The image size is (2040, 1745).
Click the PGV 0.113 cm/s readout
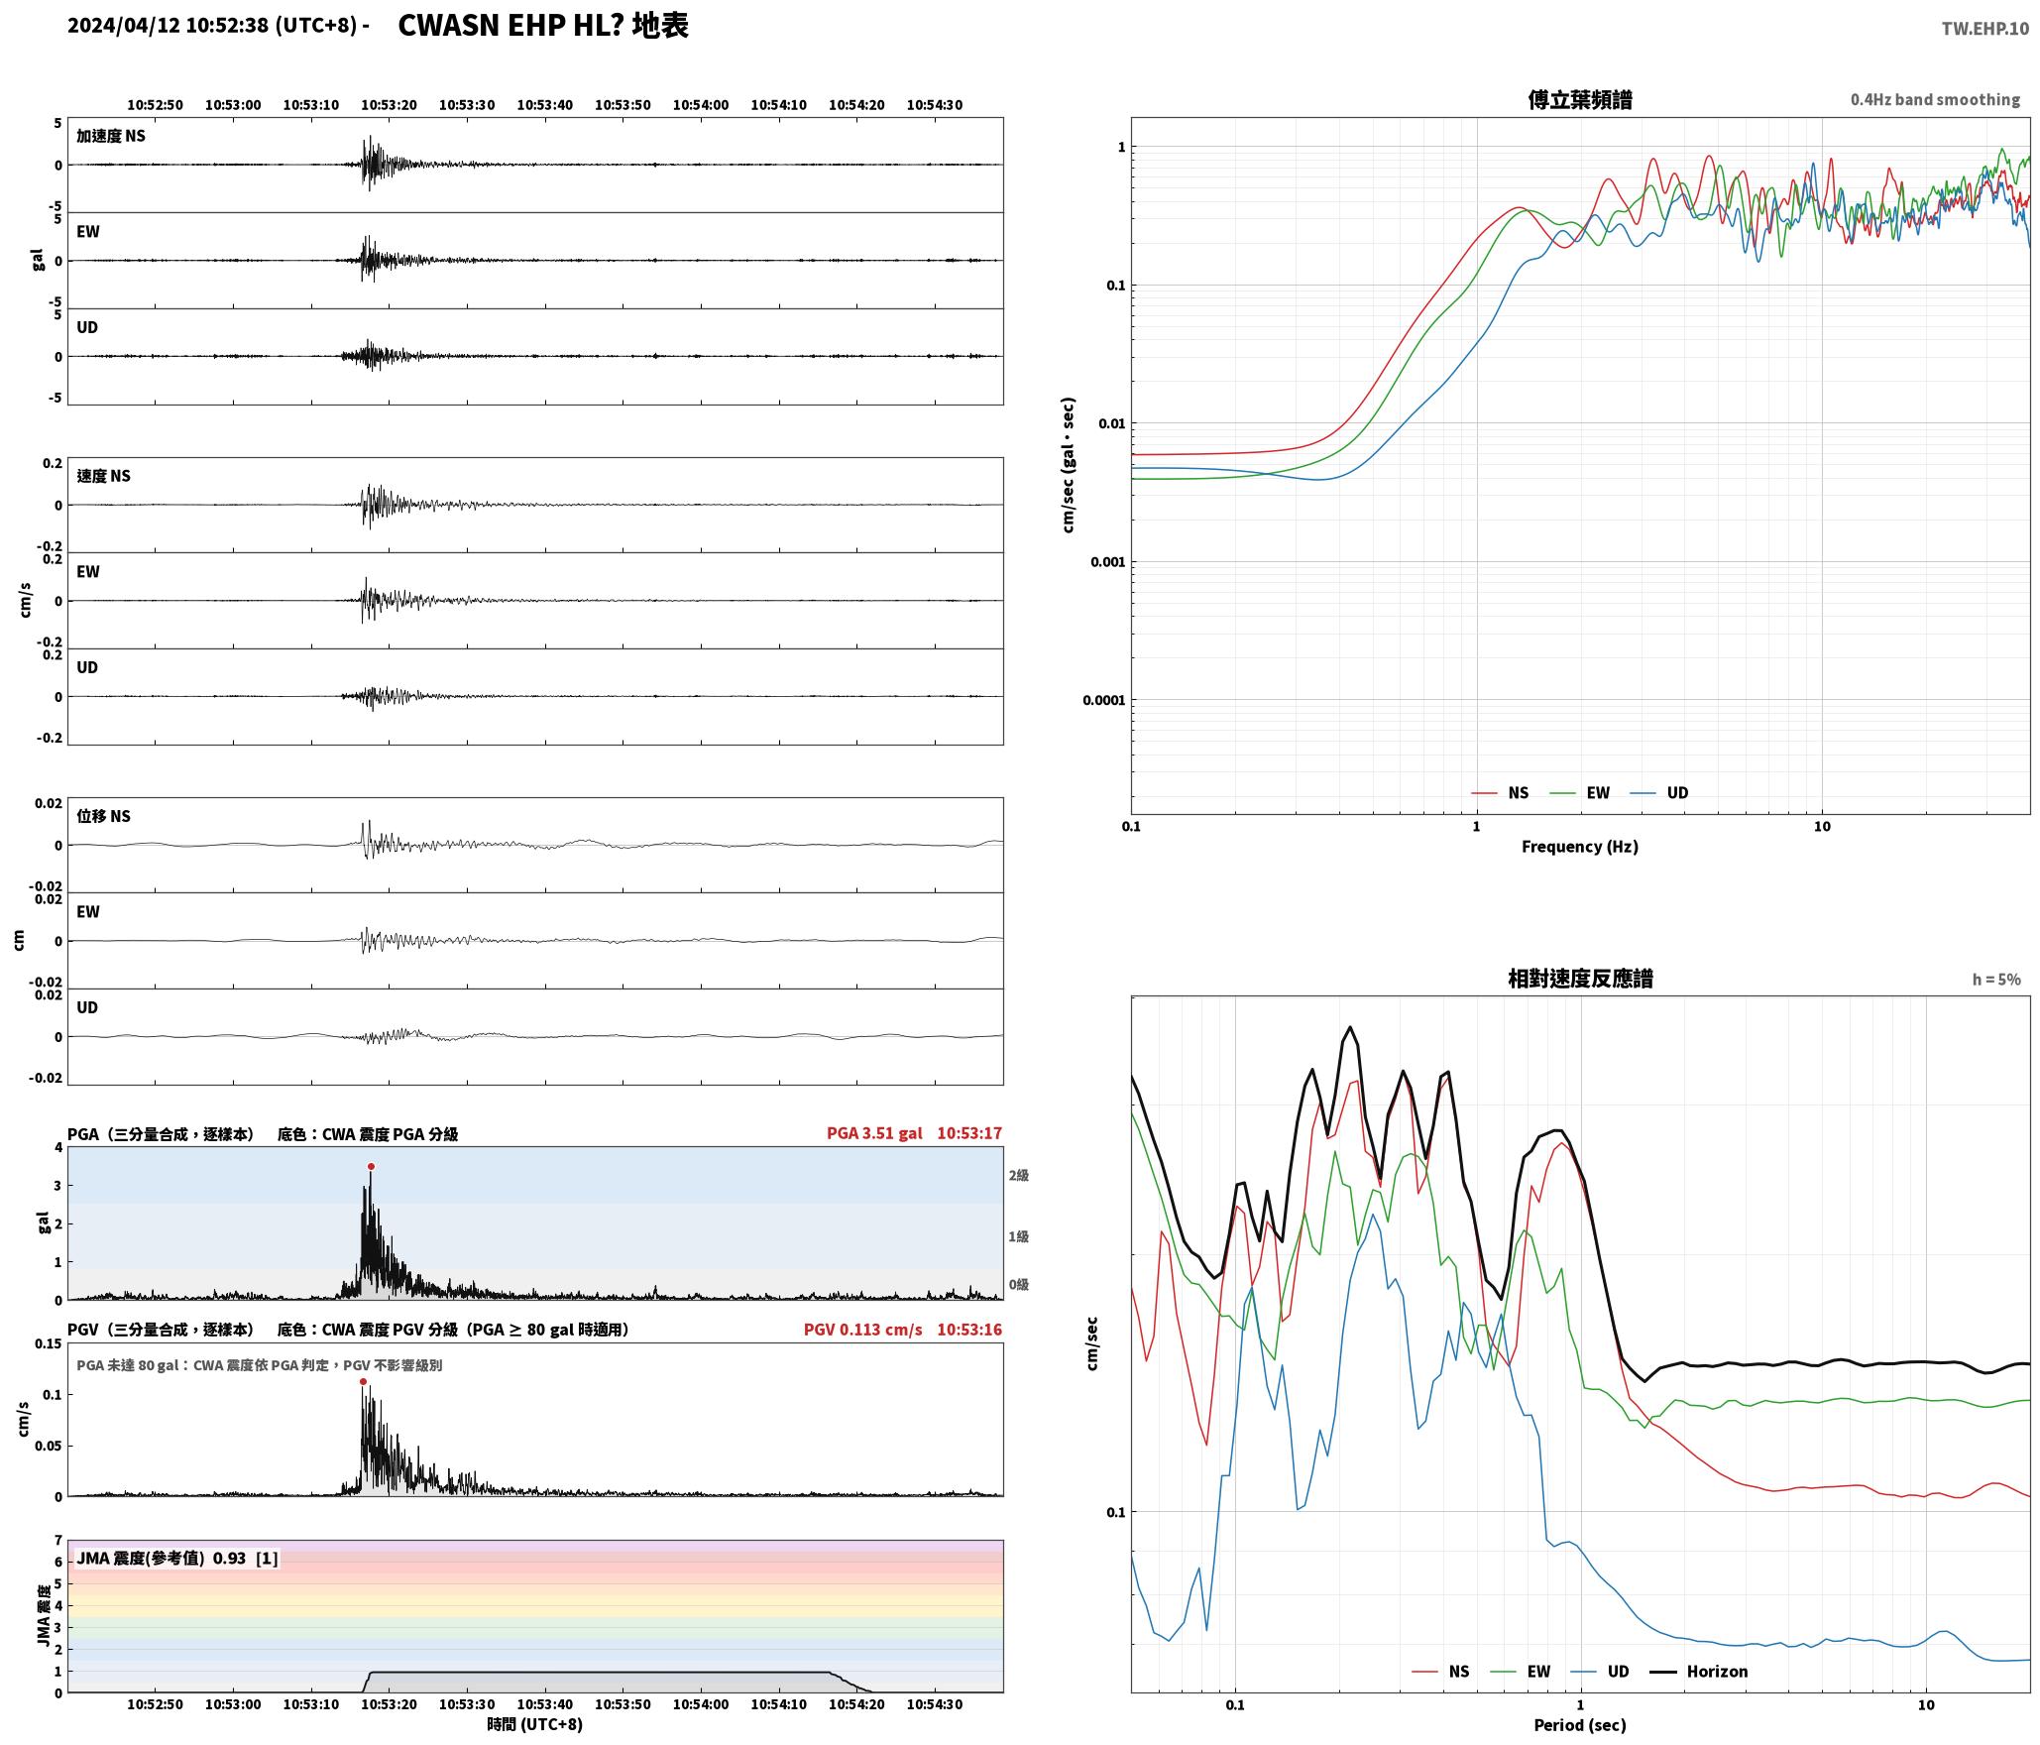tap(862, 1330)
